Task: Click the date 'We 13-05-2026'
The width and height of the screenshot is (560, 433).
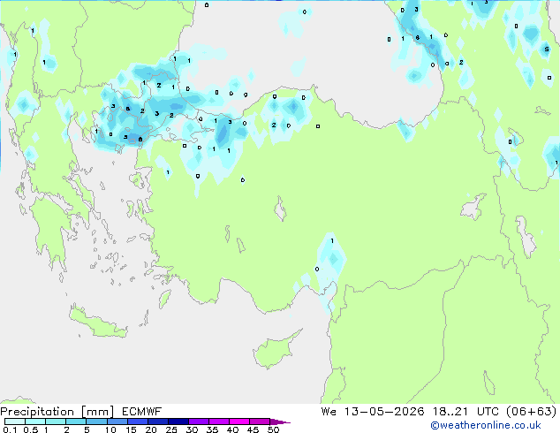Action: (373, 412)
